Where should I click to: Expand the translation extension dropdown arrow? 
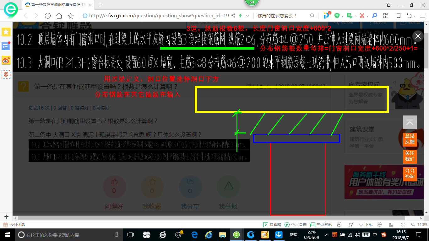pyautogui.click(x=355, y=16)
